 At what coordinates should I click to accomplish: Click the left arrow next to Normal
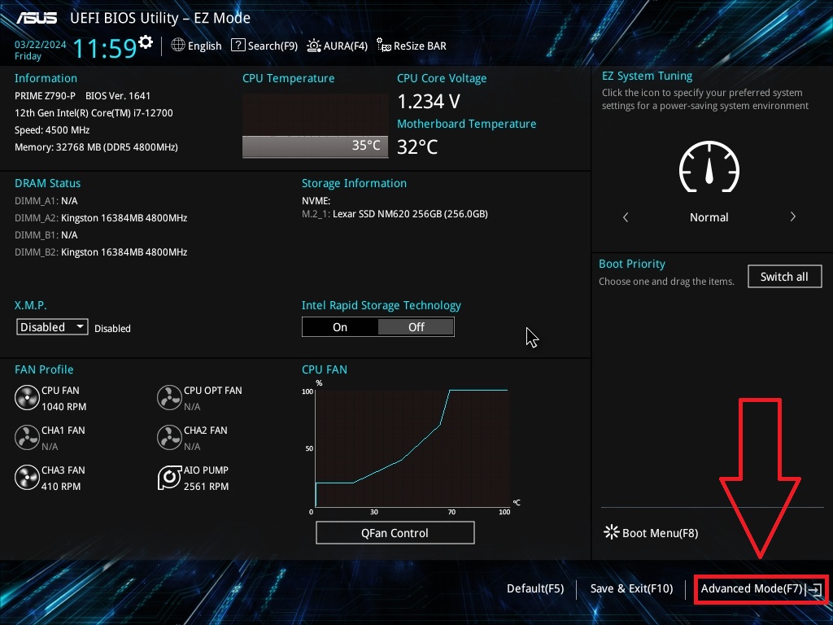(x=626, y=217)
